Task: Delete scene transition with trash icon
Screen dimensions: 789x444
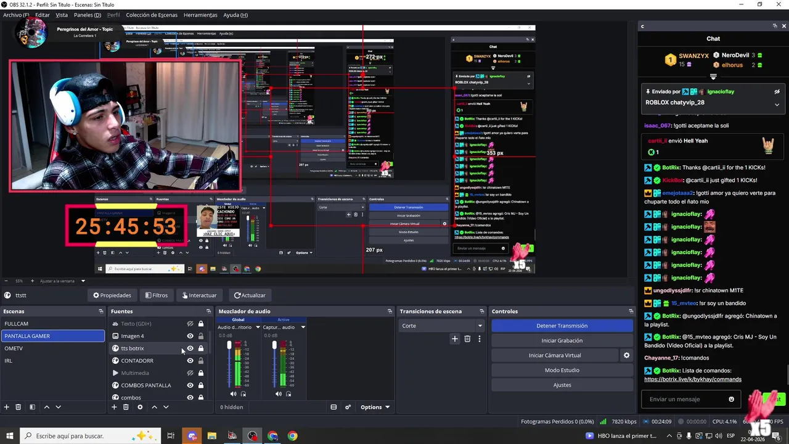Action: [x=467, y=339]
